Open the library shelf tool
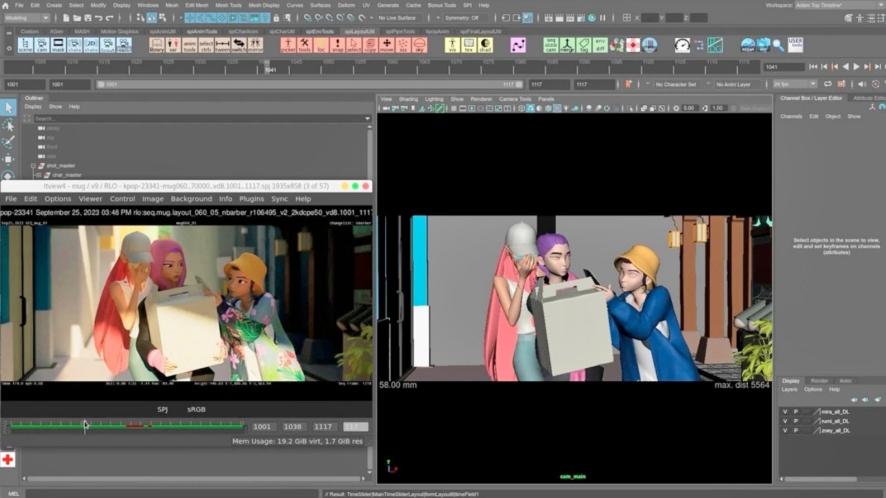Screen dimensions: 886x498 coord(156,45)
